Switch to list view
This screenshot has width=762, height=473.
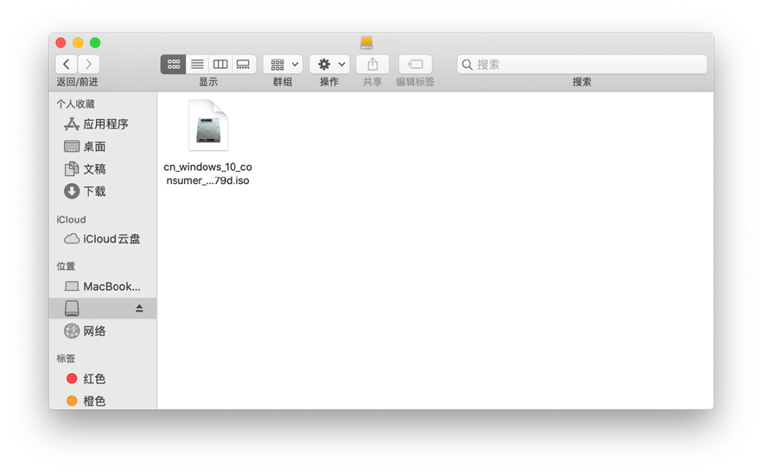(198, 64)
